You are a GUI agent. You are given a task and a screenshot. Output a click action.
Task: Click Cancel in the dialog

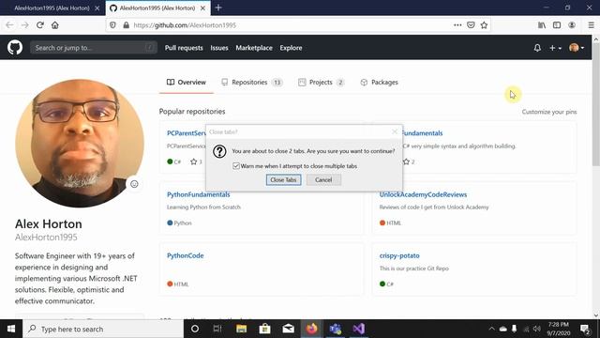point(323,179)
